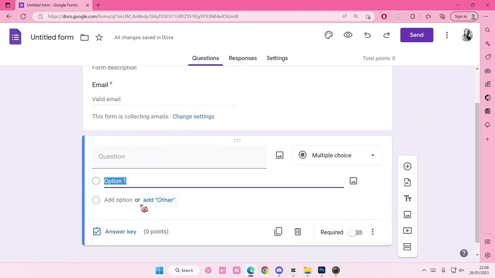The width and height of the screenshot is (495, 278).
Task: Open Chrome from the taskbar
Action: 265,270
